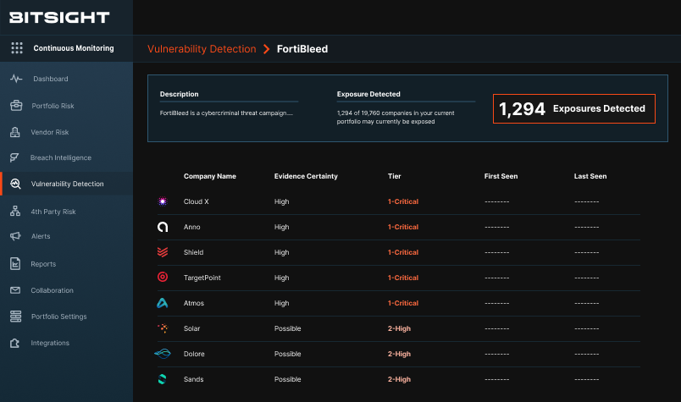Viewport: 681px width, 402px height.
Task: Click the Integrations puzzle icon
Action: pyautogui.click(x=14, y=343)
